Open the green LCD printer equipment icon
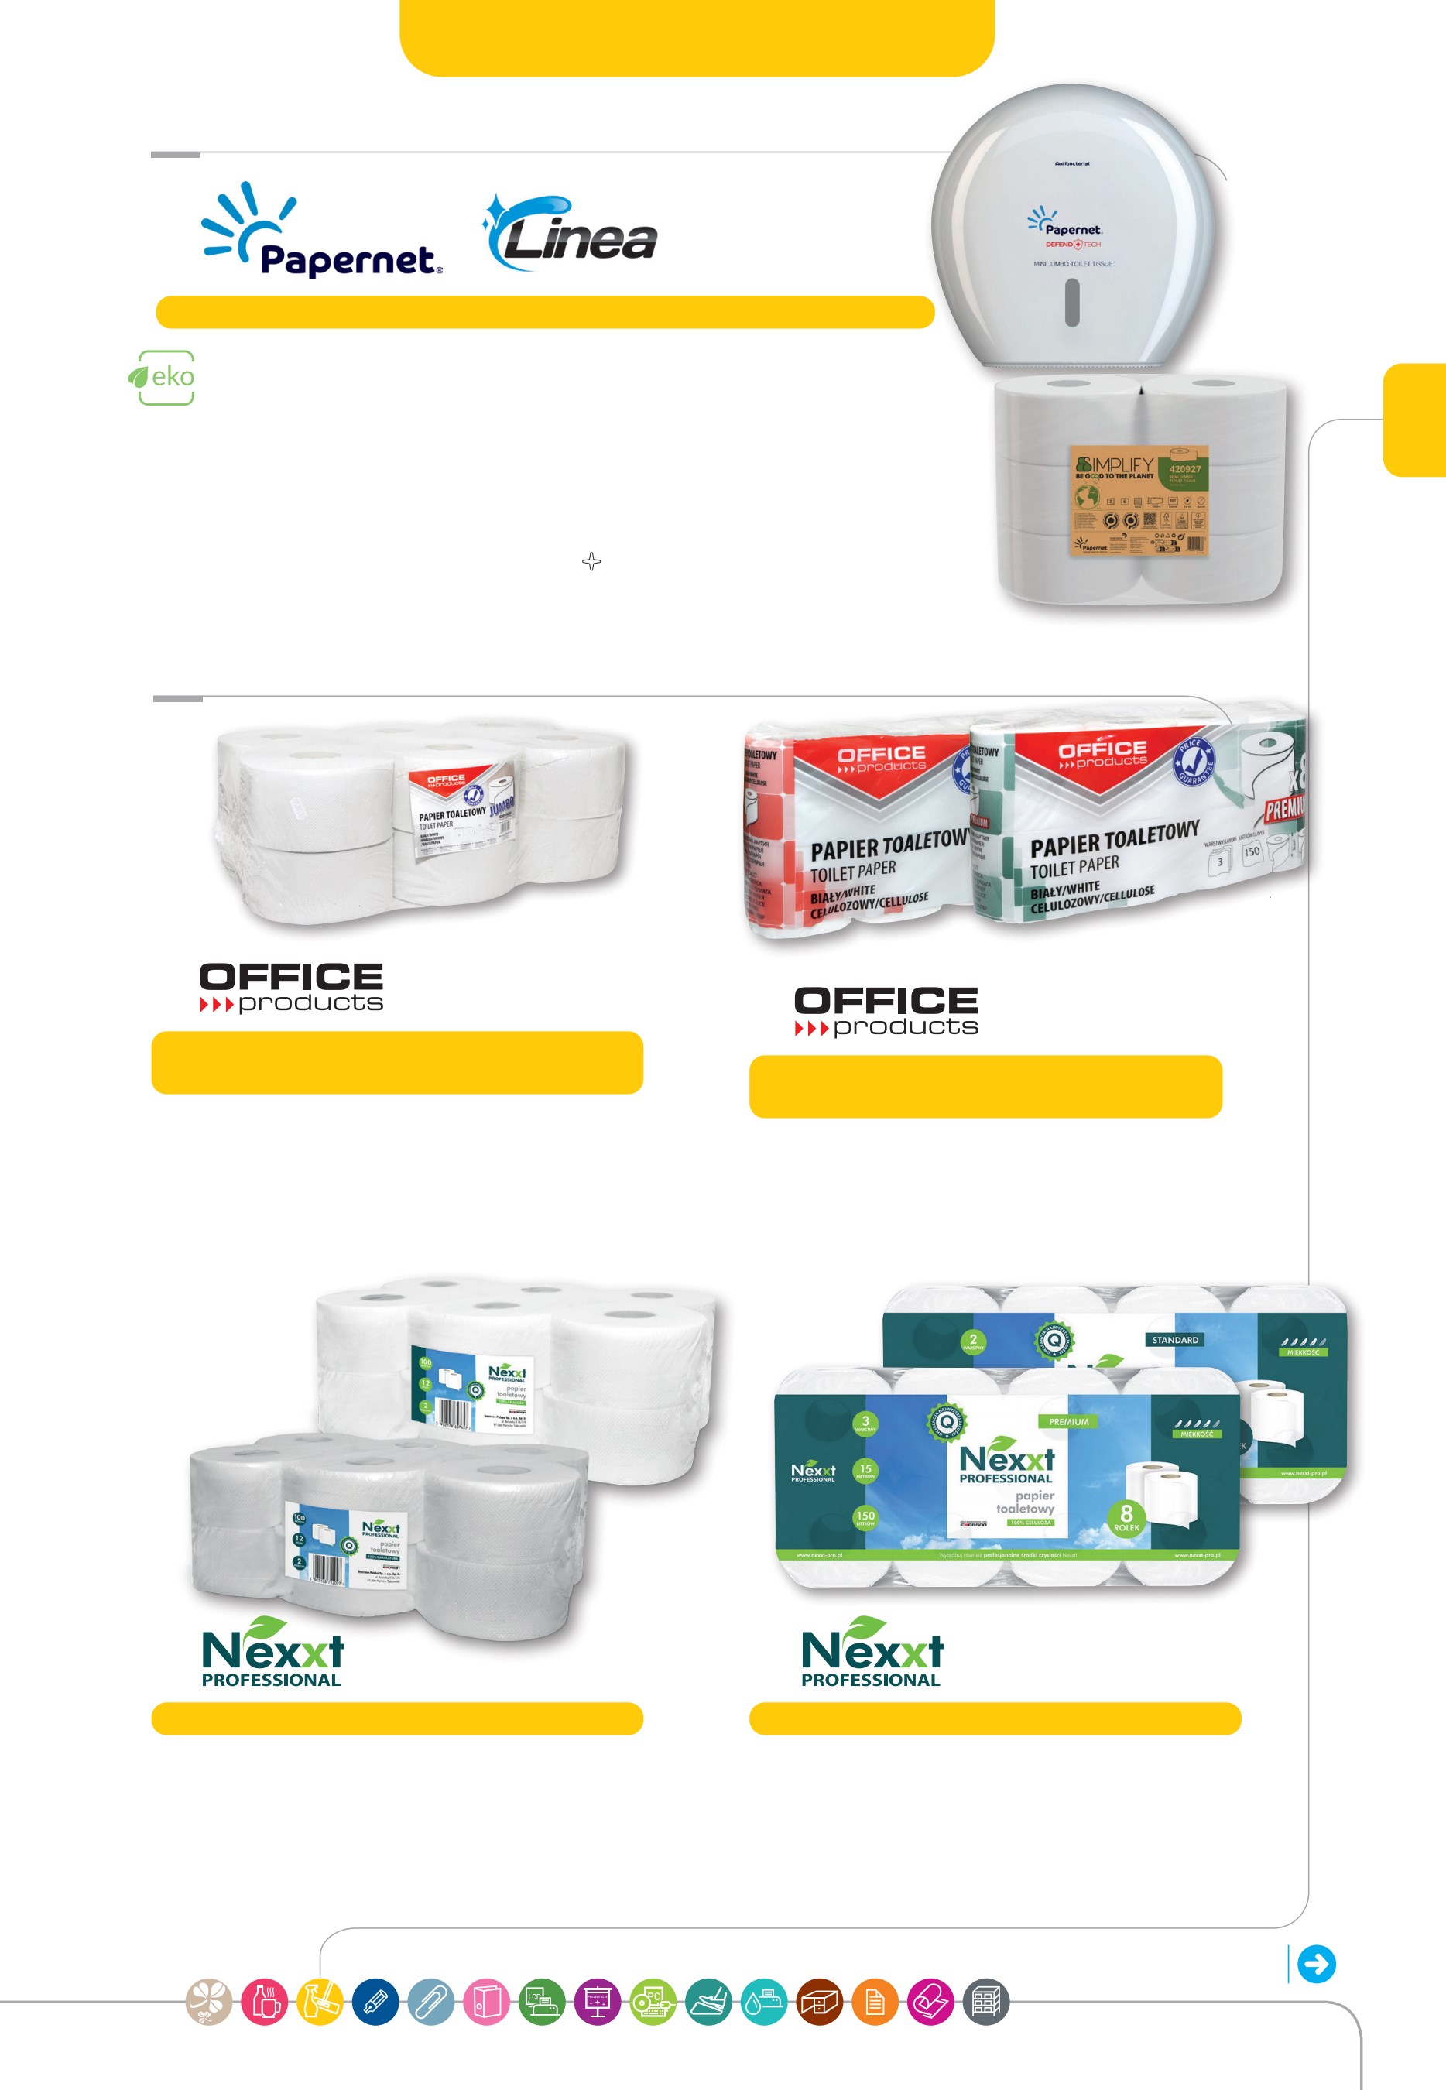Image resolution: width=1446 pixels, height=2090 pixels. 542,2001
